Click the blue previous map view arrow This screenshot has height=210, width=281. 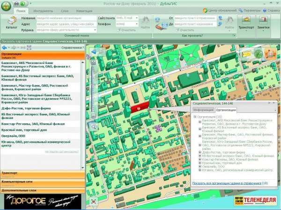pos(94,52)
